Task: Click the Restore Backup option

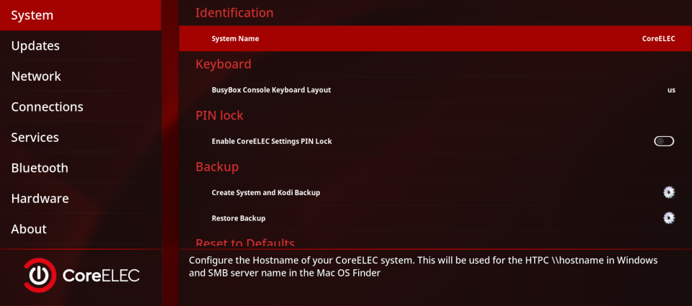Action: point(239,218)
